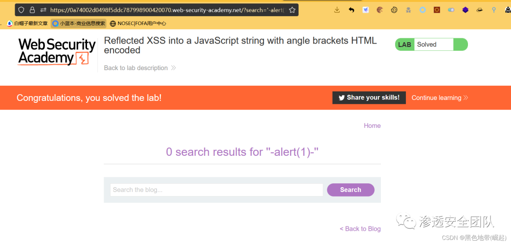The height and width of the screenshot is (244, 511).
Task: Open 白帽子最新文章 bookmark
Action: click(x=28, y=23)
